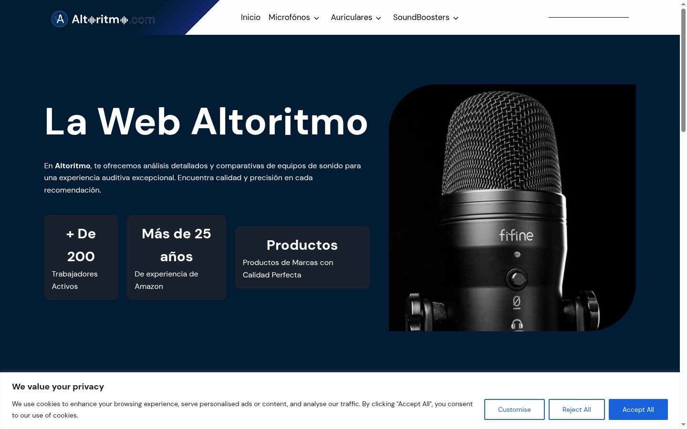Click the bold Altoritmo word in paragraph
The height and width of the screenshot is (429, 687).
pos(73,166)
